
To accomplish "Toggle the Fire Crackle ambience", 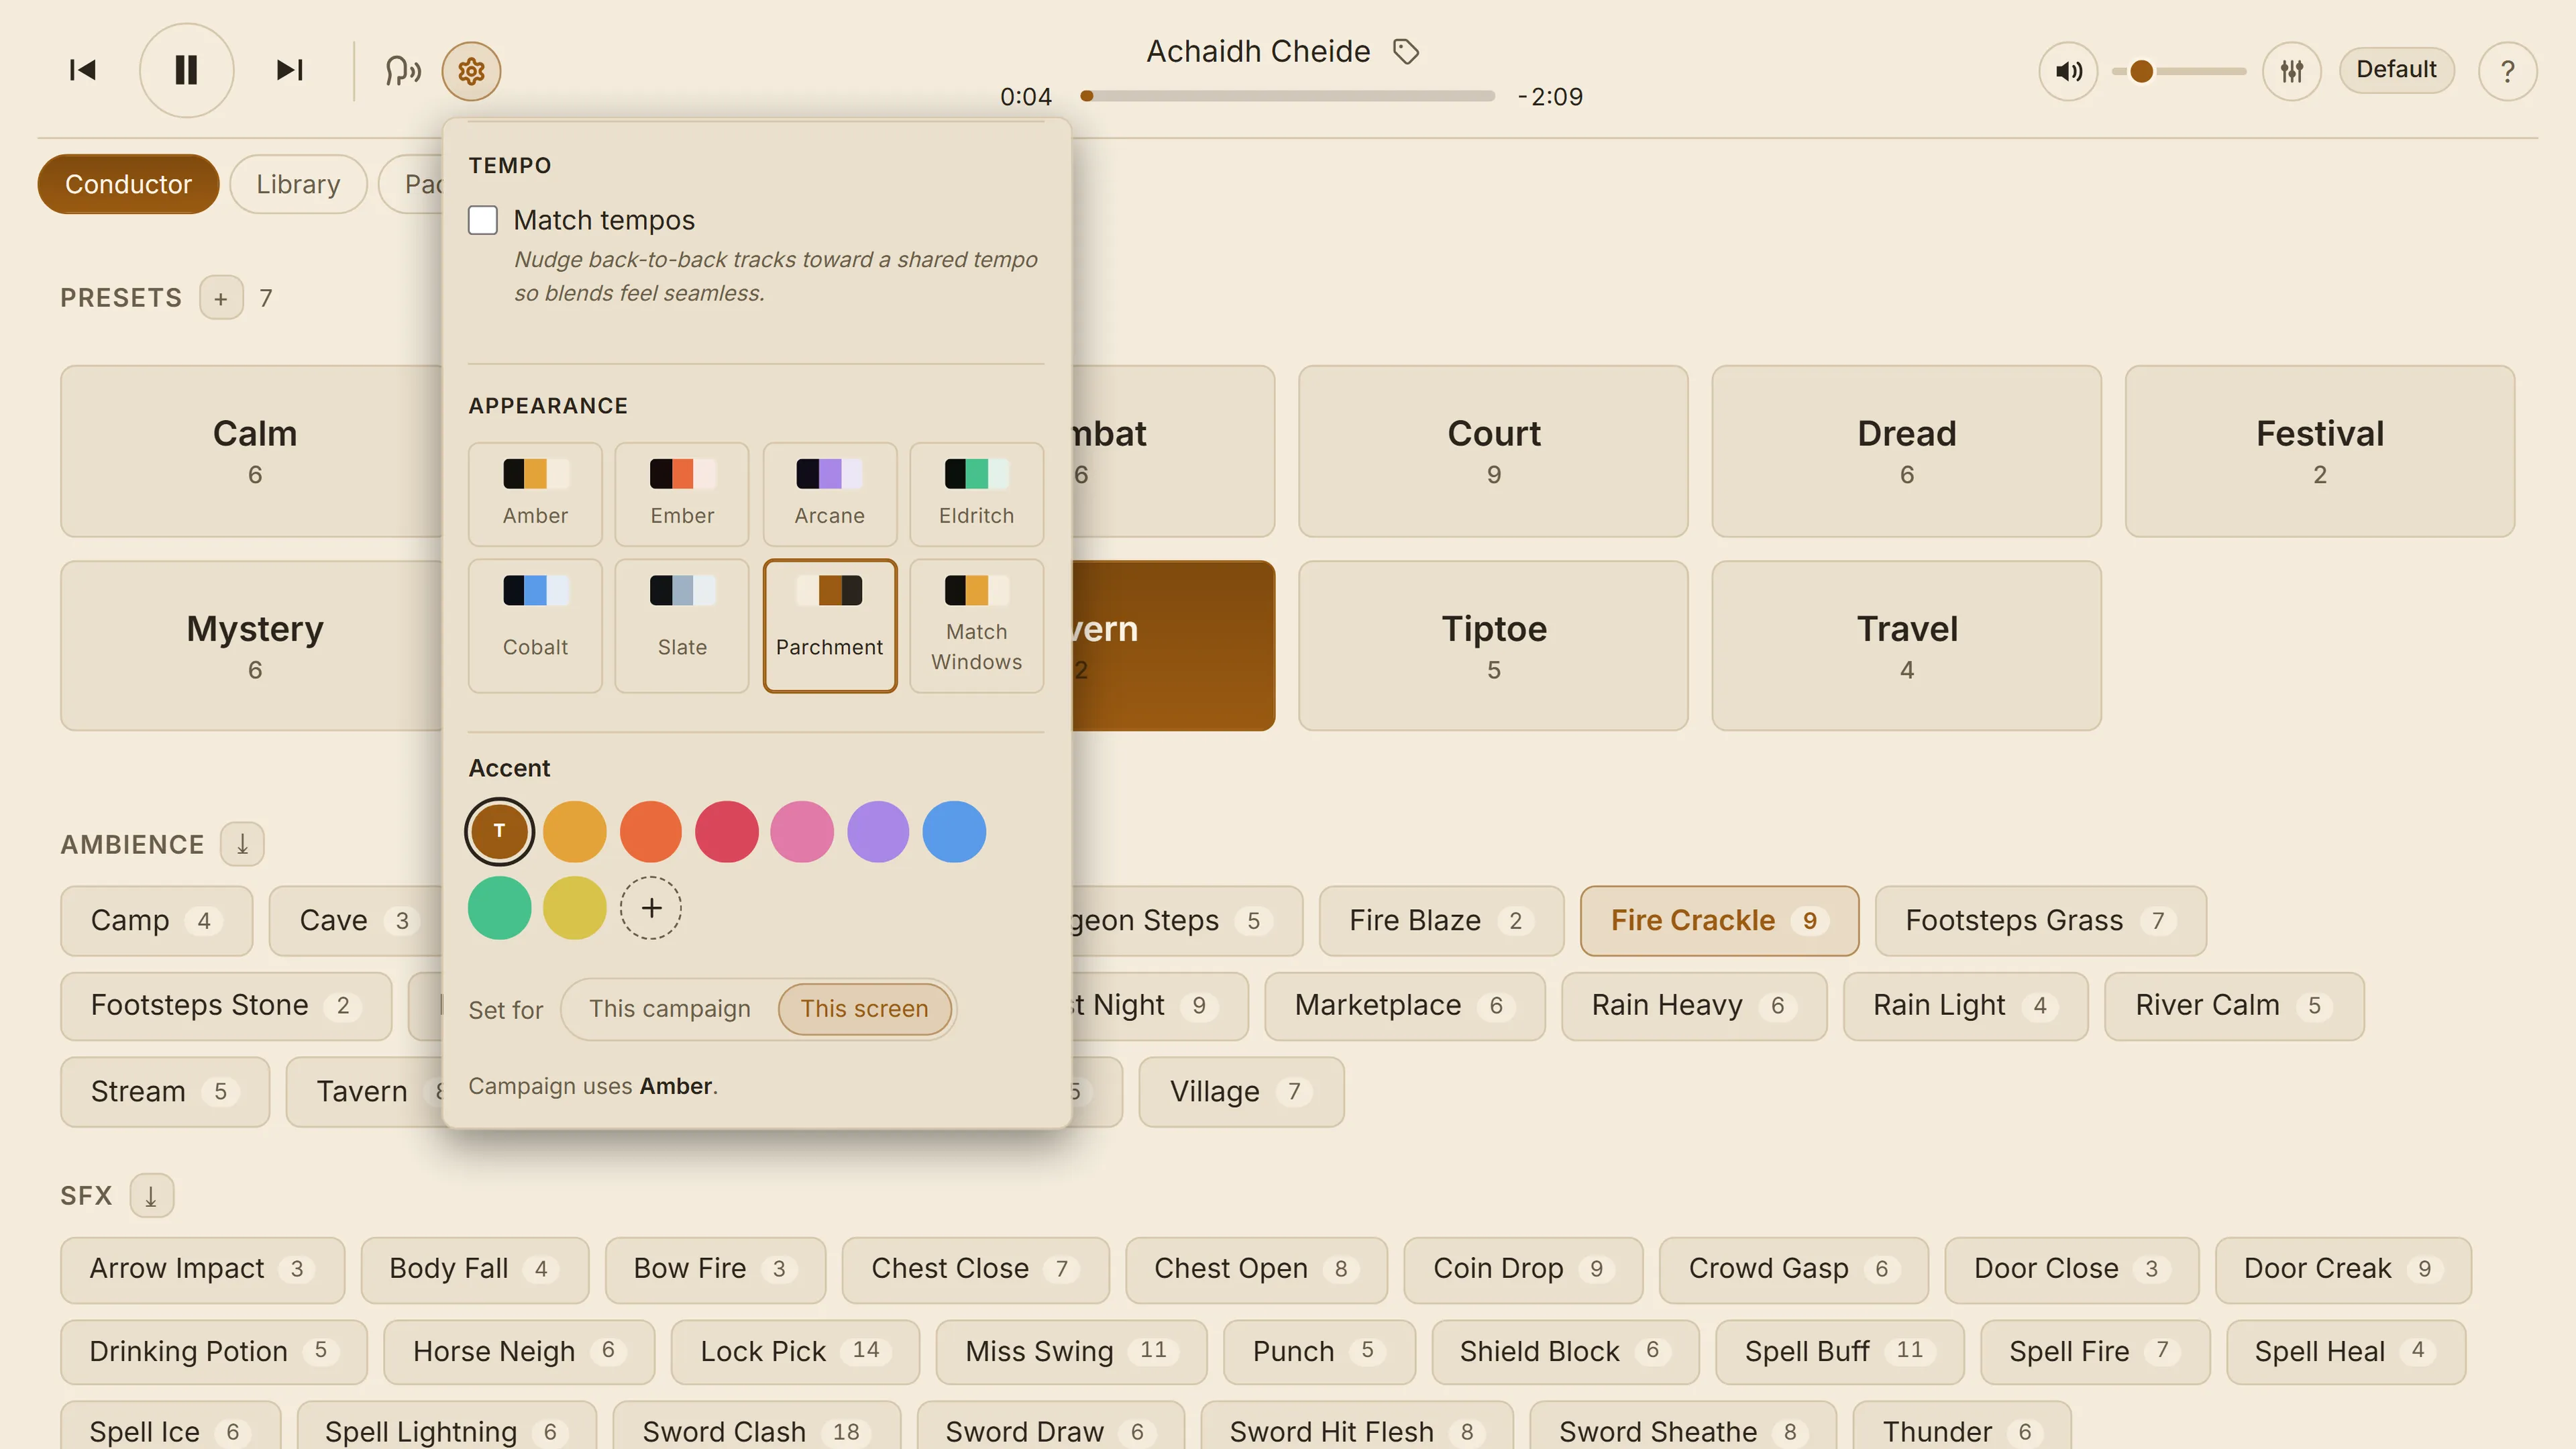I will pos(1719,921).
